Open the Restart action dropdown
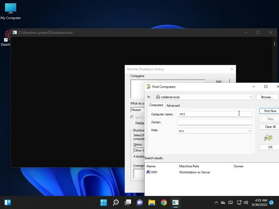 click(138, 110)
